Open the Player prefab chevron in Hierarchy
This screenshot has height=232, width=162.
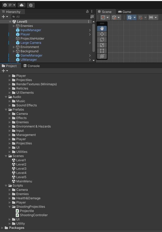(90, 35)
